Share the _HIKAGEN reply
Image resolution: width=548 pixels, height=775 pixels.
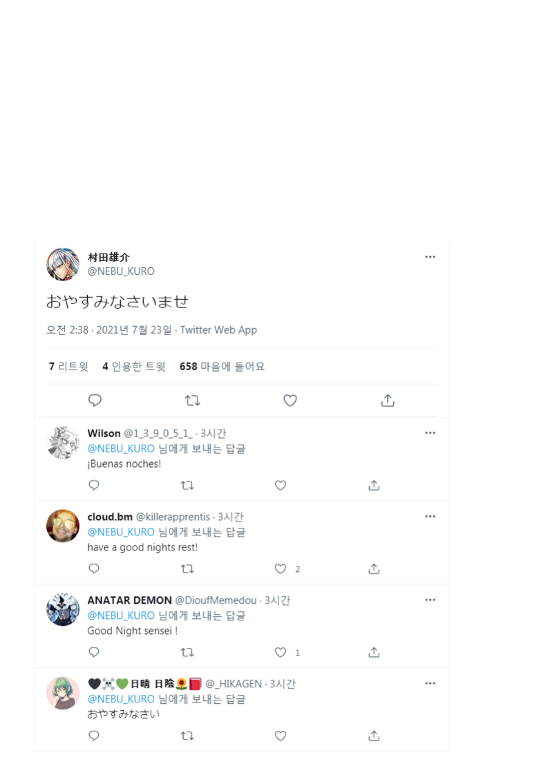374,736
